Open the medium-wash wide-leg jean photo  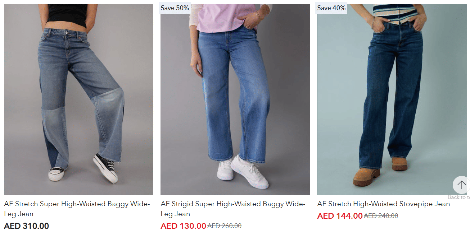coord(235,99)
